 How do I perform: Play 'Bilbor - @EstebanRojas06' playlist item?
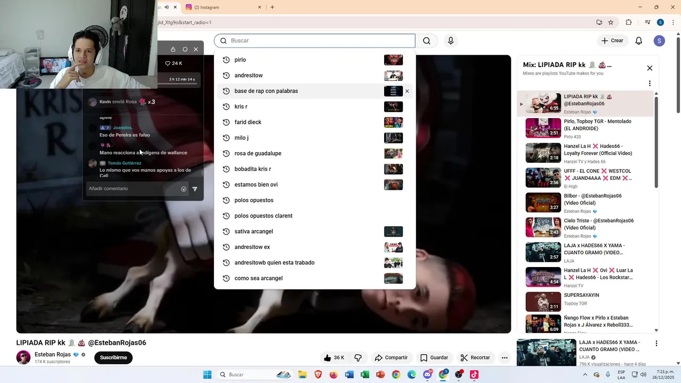point(585,203)
